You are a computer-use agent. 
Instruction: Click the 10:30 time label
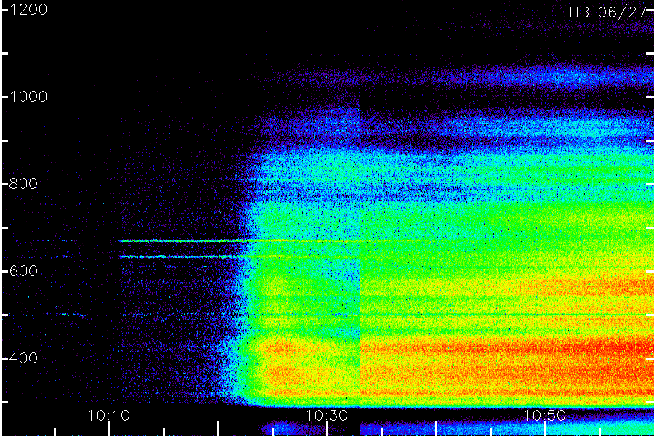point(326,415)
